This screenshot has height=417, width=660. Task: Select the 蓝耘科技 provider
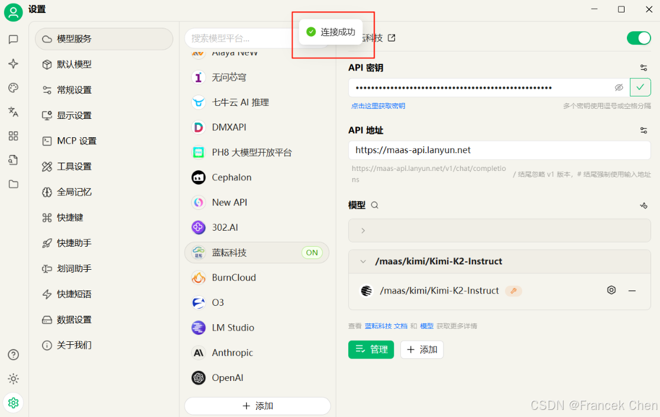pos(257,253)
